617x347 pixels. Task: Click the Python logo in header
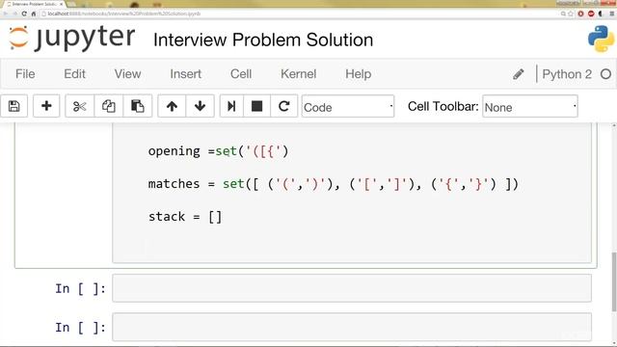pyautogui.click(x=601, y=39)
